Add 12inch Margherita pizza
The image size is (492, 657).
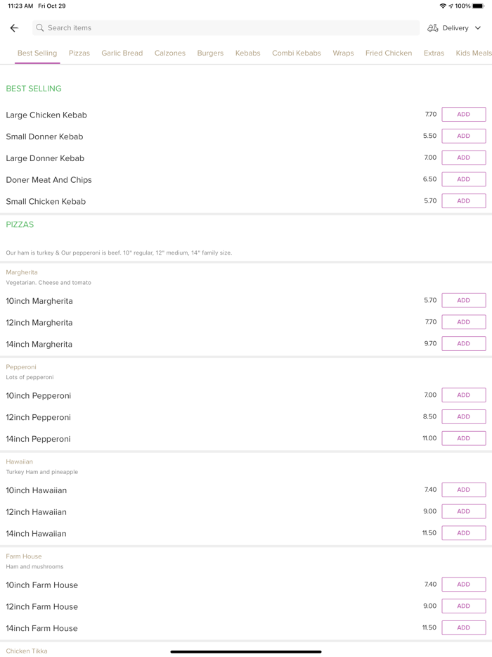[x=463, y=322]
